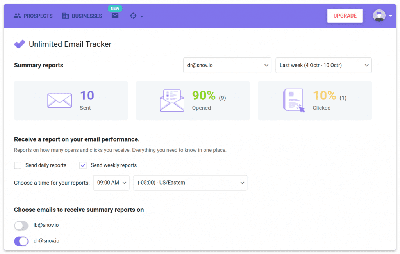Click the Unlimited Email Tracker checkmark logo

coord(19,44)
